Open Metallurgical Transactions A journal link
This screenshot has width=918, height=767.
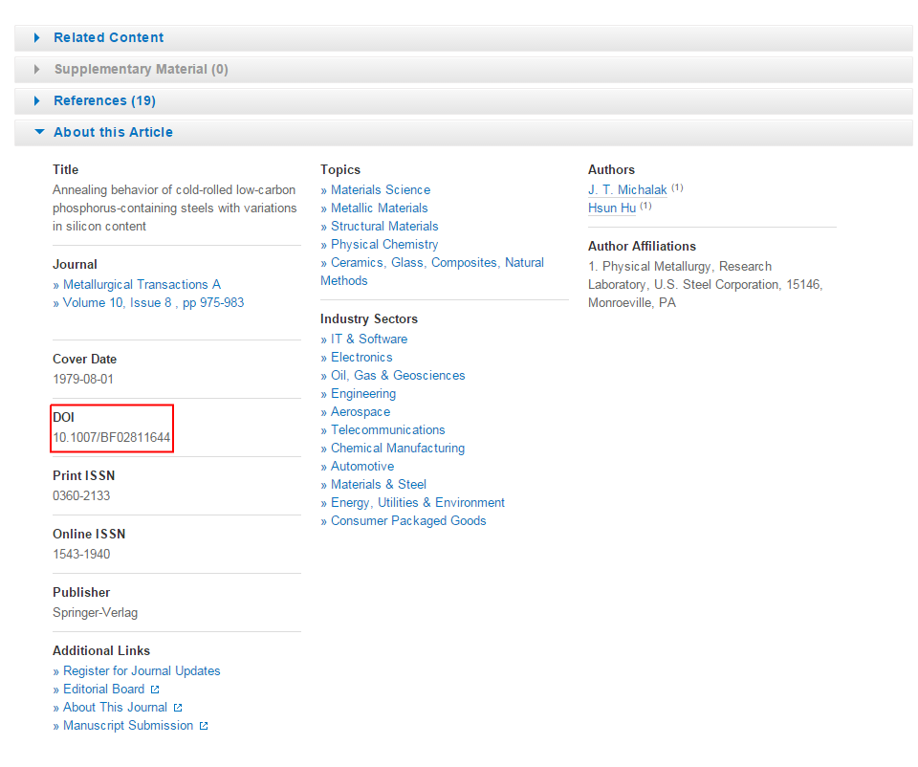coord(142,284)
